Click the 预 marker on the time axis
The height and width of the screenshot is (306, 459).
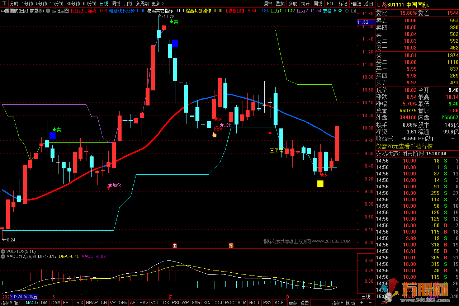(x=231, y=246)
